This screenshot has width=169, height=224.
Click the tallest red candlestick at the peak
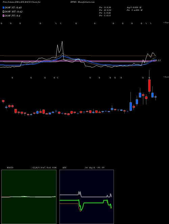coord(149,86)
